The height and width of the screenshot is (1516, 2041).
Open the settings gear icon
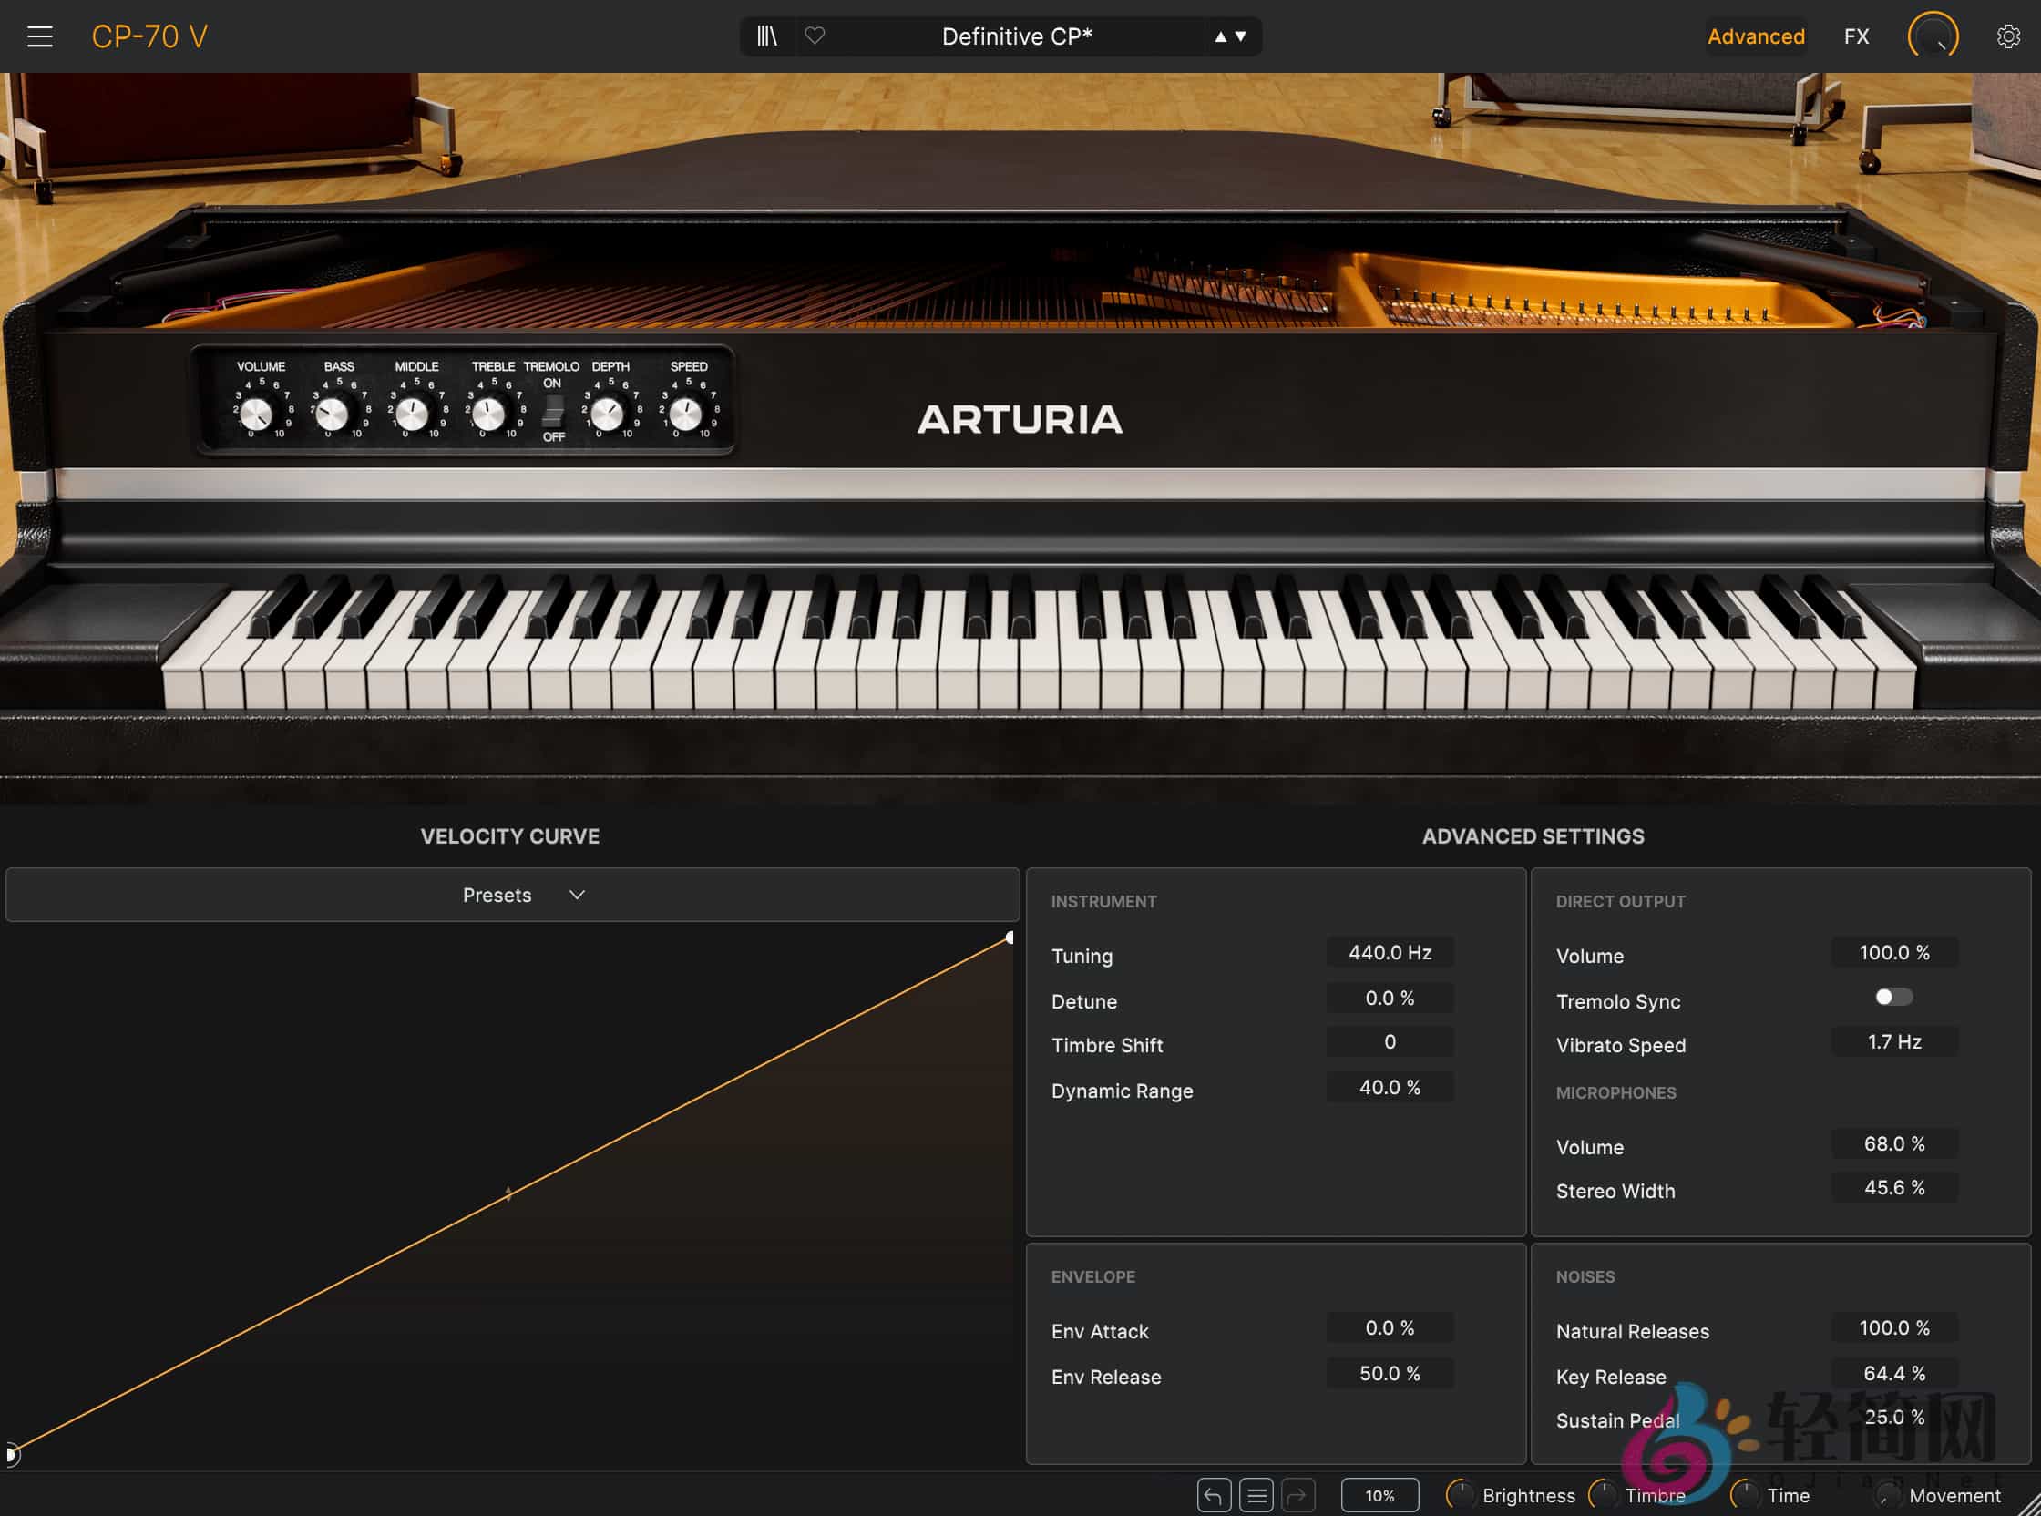pyautogui.click(x=2008, y=36)
